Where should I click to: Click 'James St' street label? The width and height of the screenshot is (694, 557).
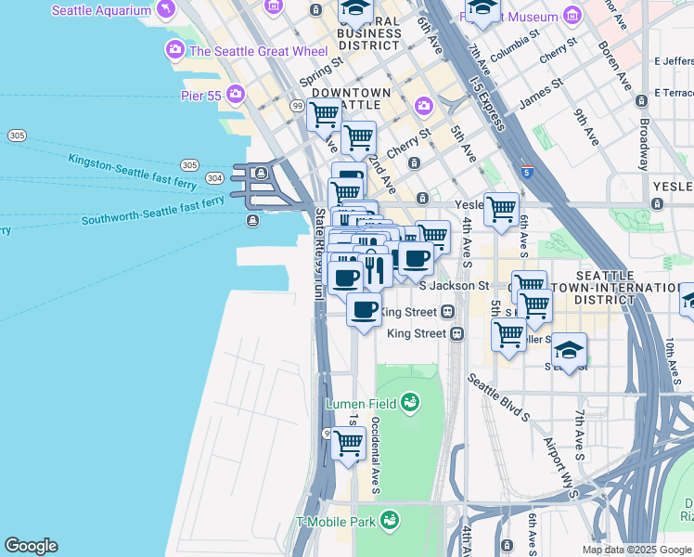(x=541, y=94)
